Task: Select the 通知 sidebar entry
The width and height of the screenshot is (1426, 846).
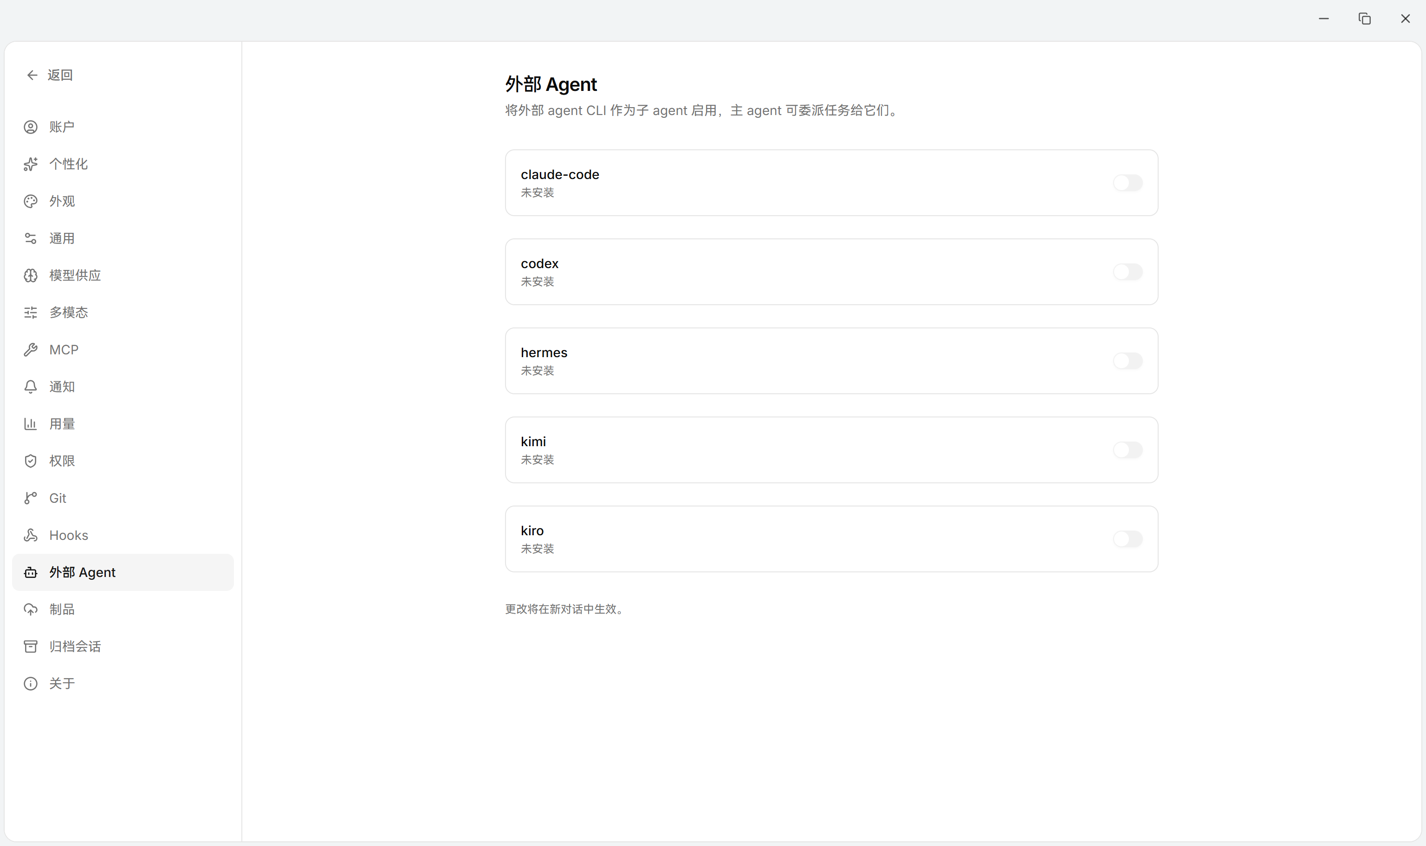Action: (x=123, y=386)
